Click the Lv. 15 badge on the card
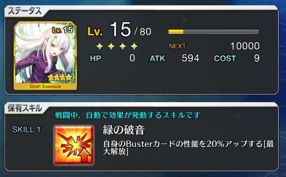Image resolution: width=286 pixels, height=177 pixels. (x=62, y=30)
